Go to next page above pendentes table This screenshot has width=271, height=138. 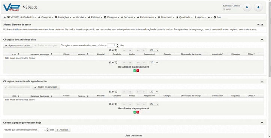click(138, 92)
